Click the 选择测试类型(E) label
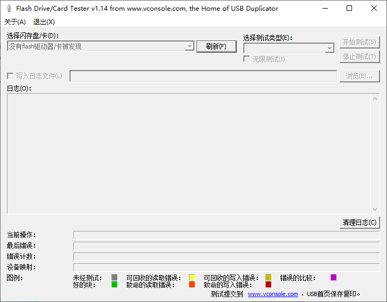 tap(268, 38)
